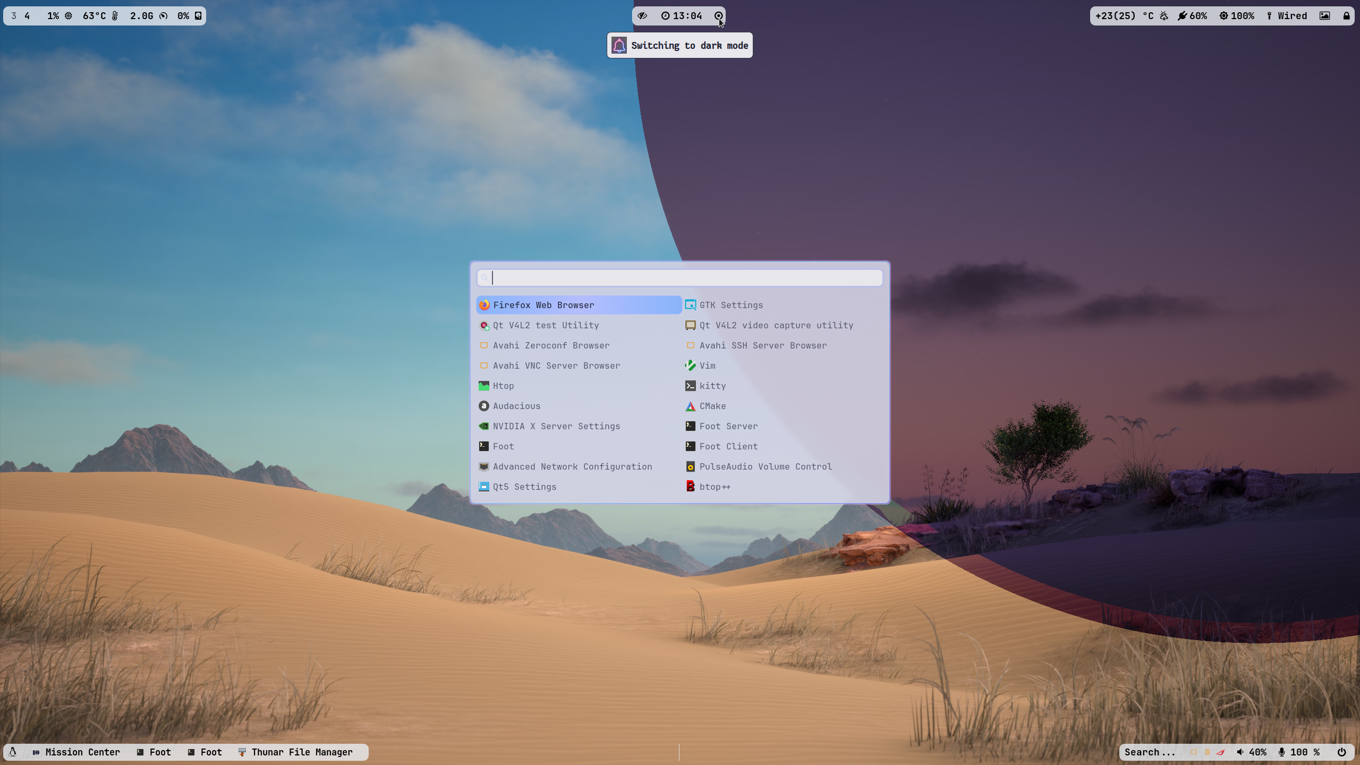Open the clock 13:04 calendar popup
Screen dimensions: 1360x765
pos(682,16)
